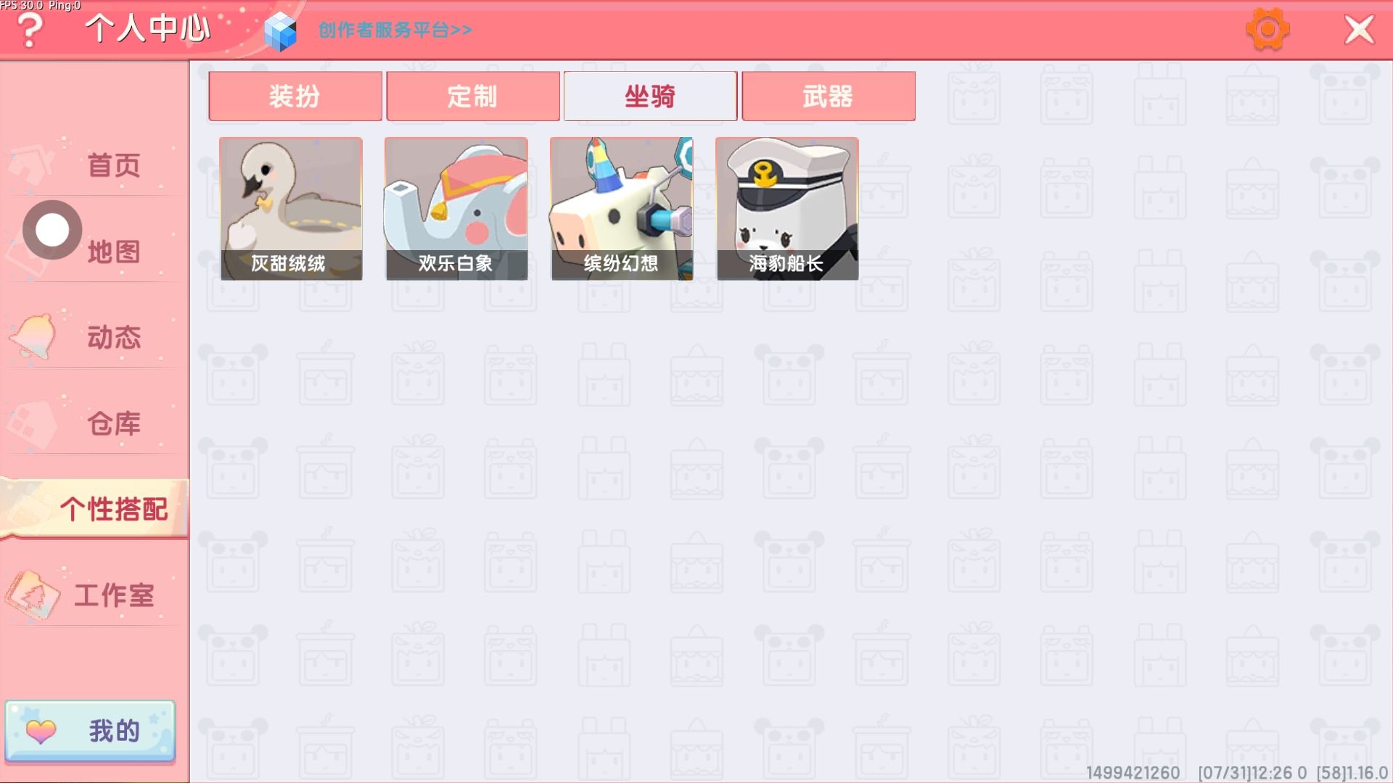Click the house icon beside 首页
Image resolution: width=1393 pixels, height=783 pixels.
tap(31, 165)
